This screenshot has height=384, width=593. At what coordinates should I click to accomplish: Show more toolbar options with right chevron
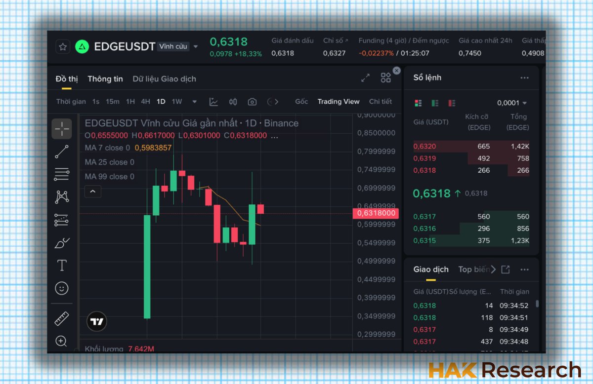276,102
